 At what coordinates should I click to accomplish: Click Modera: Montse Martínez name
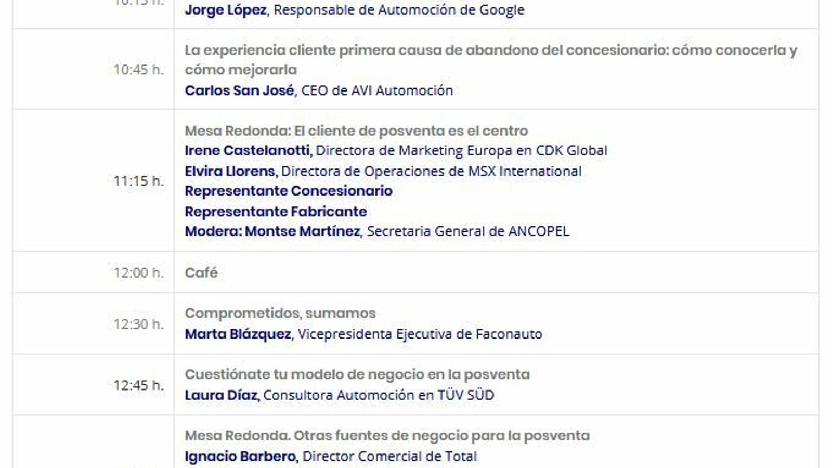tap(272, 231)
